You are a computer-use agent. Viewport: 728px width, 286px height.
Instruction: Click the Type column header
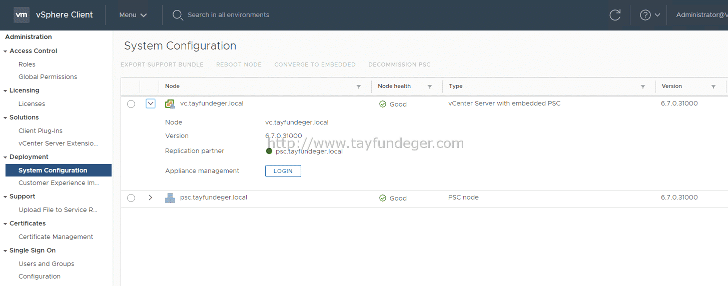coord(455,86)
